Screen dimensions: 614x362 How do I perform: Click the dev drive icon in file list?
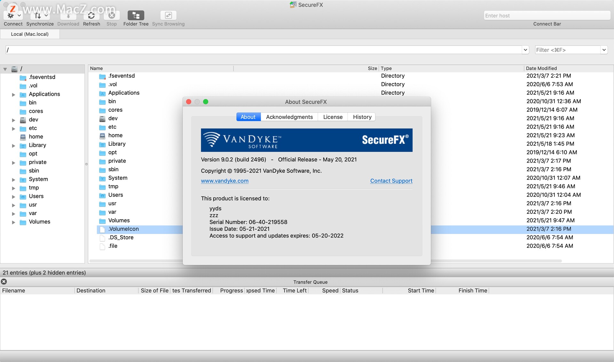click(102, 119)
